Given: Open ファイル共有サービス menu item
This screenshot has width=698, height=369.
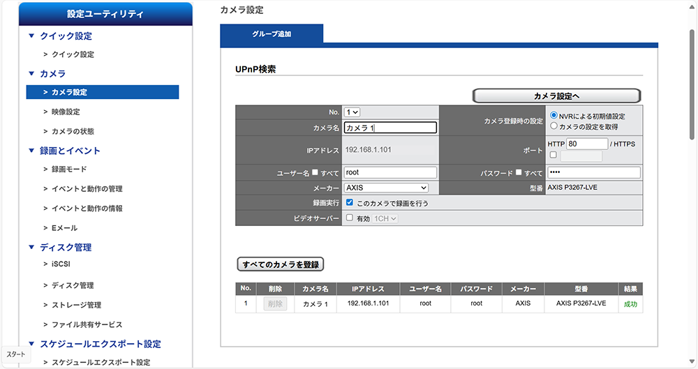Looking at the screenshot, I should click(x=87, y=324).
